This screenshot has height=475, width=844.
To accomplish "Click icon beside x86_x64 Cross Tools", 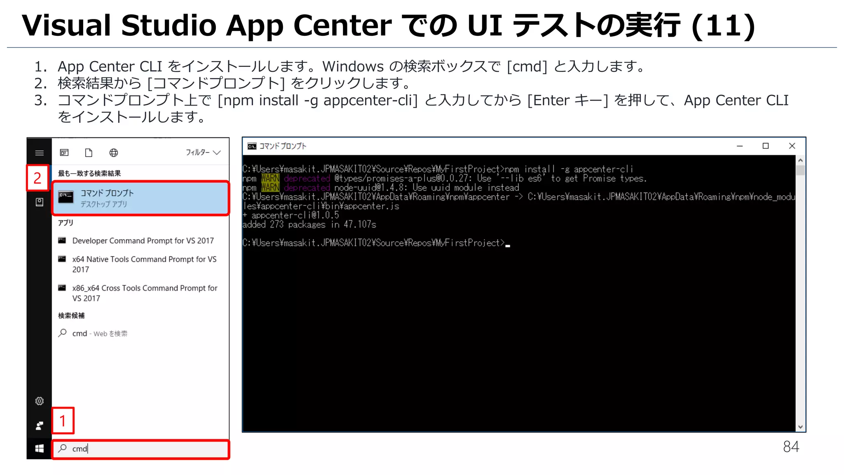I will coord(62,288).
